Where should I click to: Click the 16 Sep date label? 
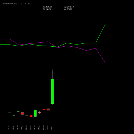[x=9, y=127]
